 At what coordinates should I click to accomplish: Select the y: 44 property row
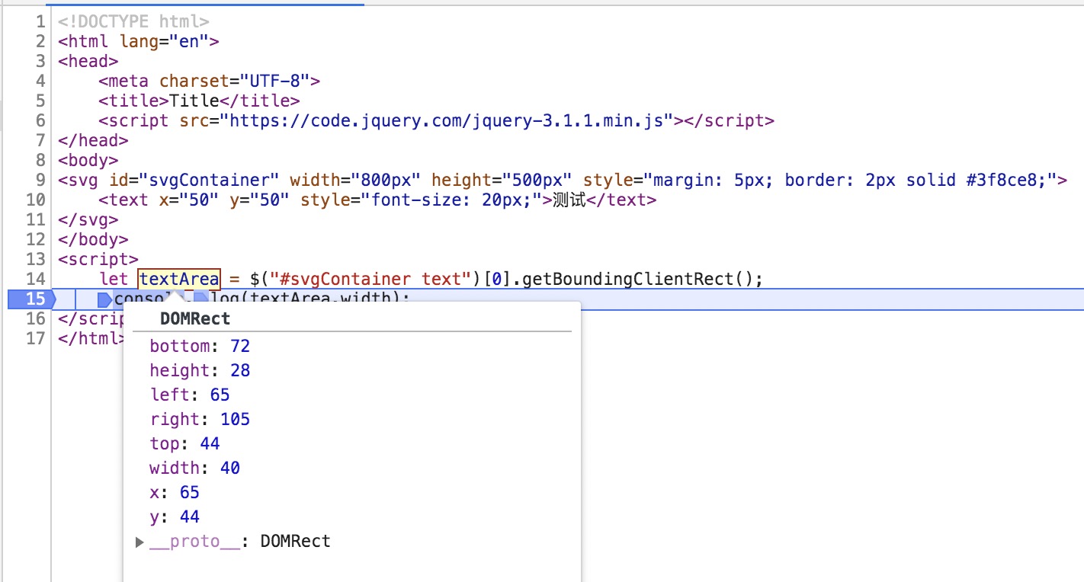pyautogui.click(x=175, y=516)
